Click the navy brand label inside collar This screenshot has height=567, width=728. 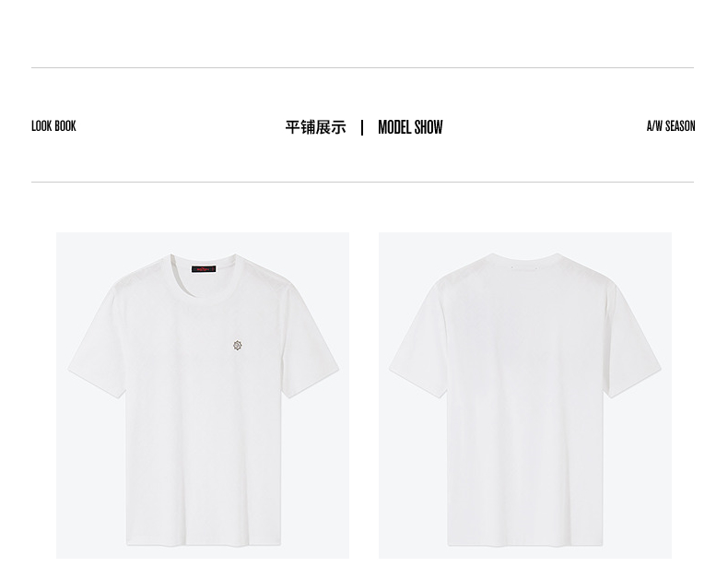tap(204, 269)
